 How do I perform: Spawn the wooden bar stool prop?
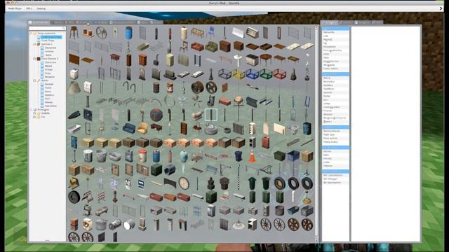coord(74,33)
